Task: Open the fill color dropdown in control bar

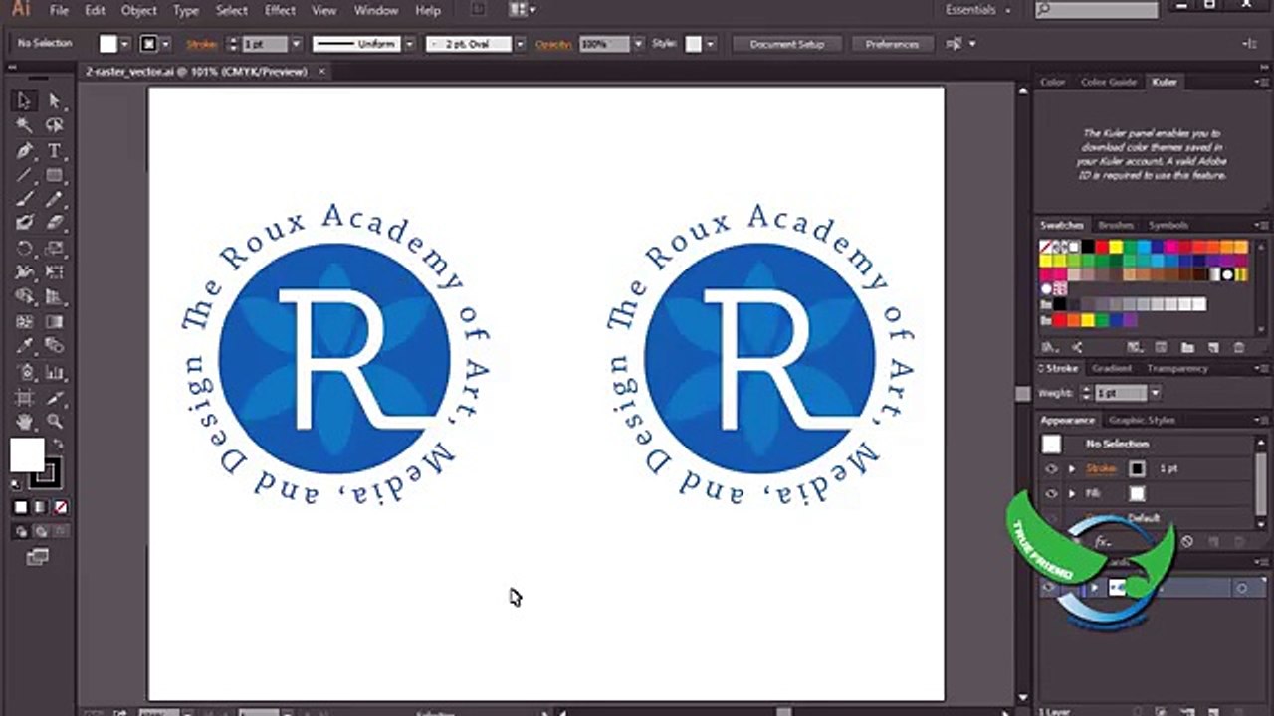Action: pyautogui.click(x=124, y=44)
